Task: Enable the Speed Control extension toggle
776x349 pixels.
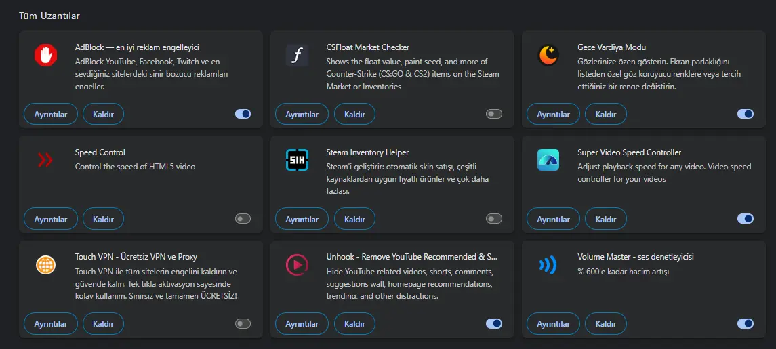Action: click(x=243, y=218)
